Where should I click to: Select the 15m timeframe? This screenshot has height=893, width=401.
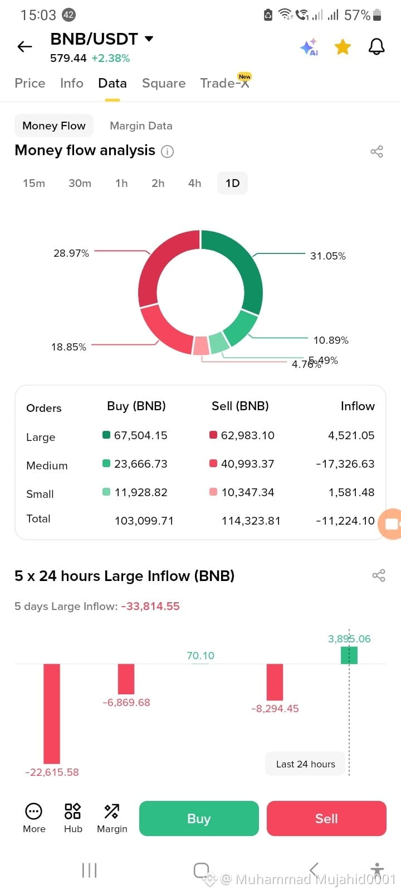[34, 183]
